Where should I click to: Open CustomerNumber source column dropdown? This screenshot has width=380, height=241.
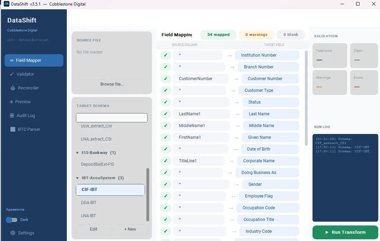(x=201, y=79)
